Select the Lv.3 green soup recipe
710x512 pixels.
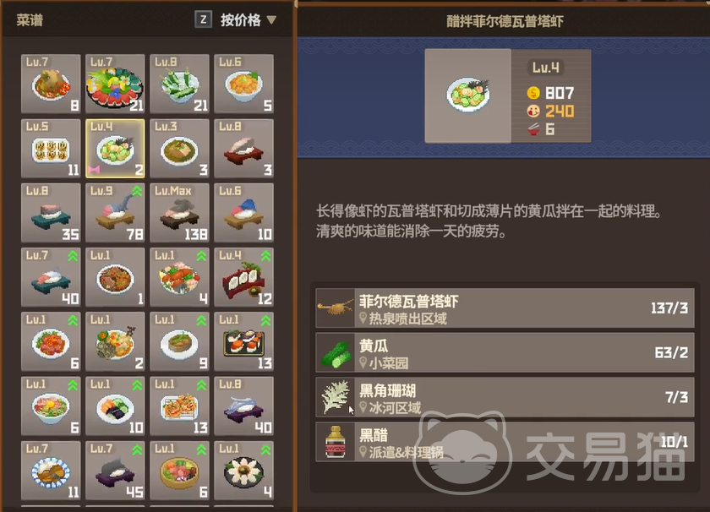tap(179, 148)
